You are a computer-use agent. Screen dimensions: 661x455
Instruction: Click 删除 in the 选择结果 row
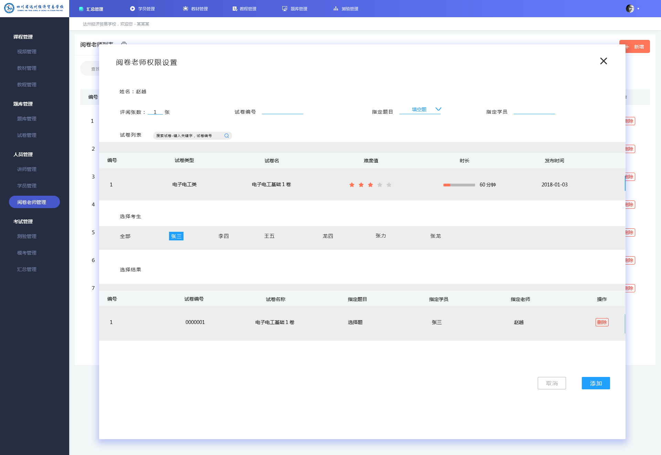pyautogui.click(x=602, y=322)
